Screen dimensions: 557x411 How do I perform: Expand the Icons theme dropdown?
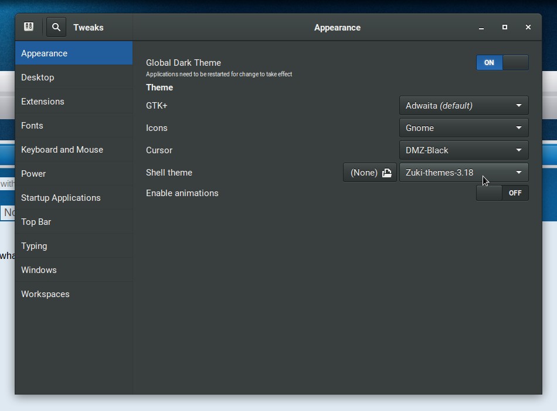[463, 128]
